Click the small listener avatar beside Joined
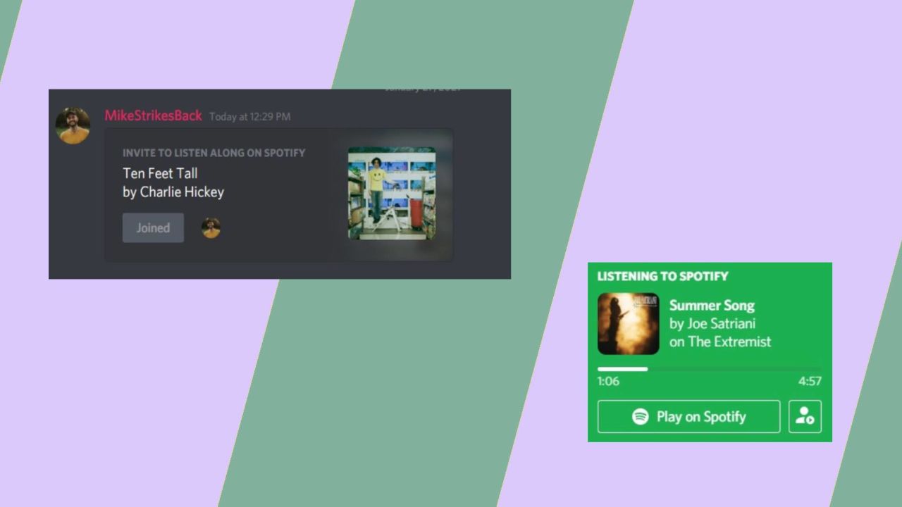902x507 pixels. [211, 228]
